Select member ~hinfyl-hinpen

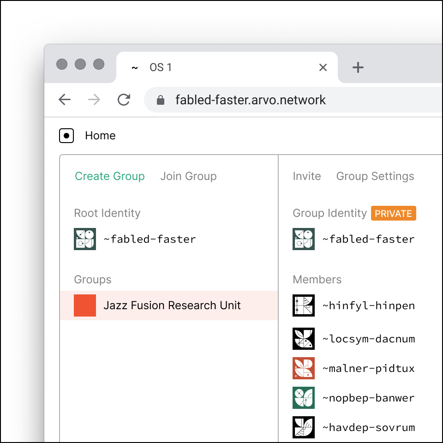(368, 305)
